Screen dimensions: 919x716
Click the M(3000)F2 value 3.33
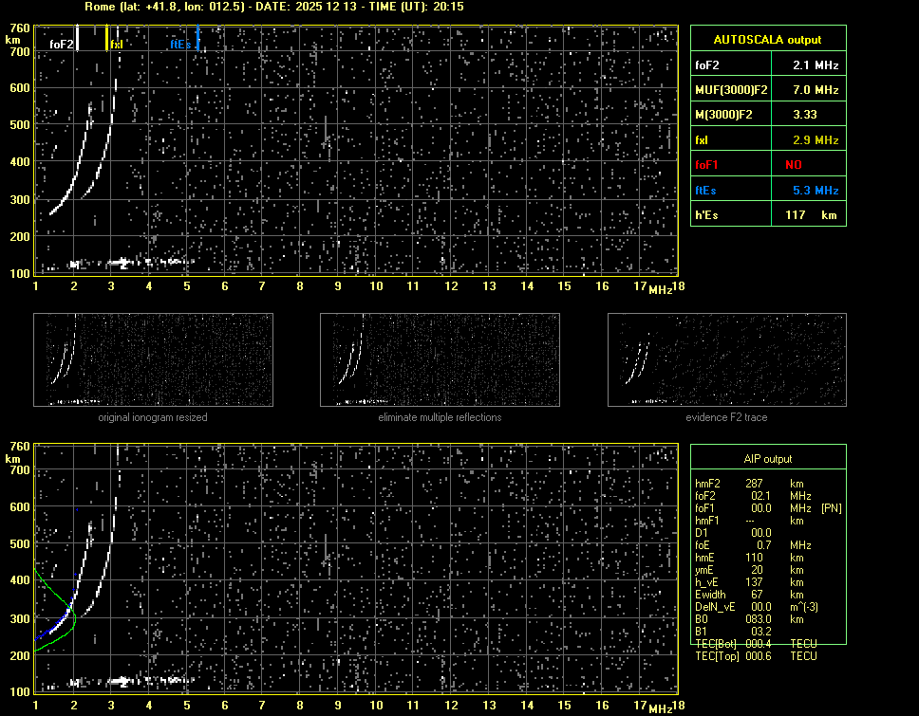[805, 115]
